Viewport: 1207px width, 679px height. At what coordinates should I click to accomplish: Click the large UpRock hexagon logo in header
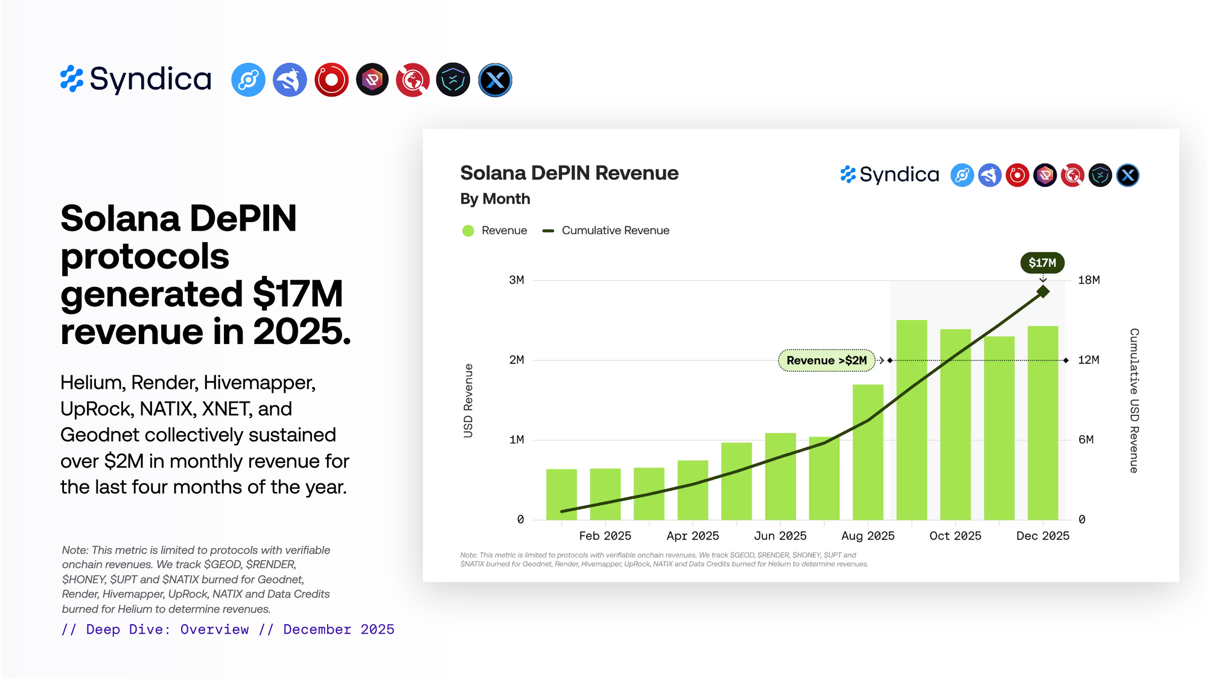pos(372,80)
